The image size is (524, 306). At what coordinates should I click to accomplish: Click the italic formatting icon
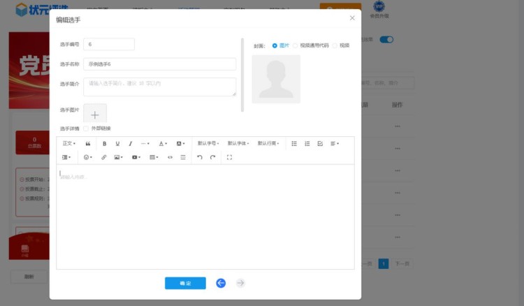[x=130, y=143]
